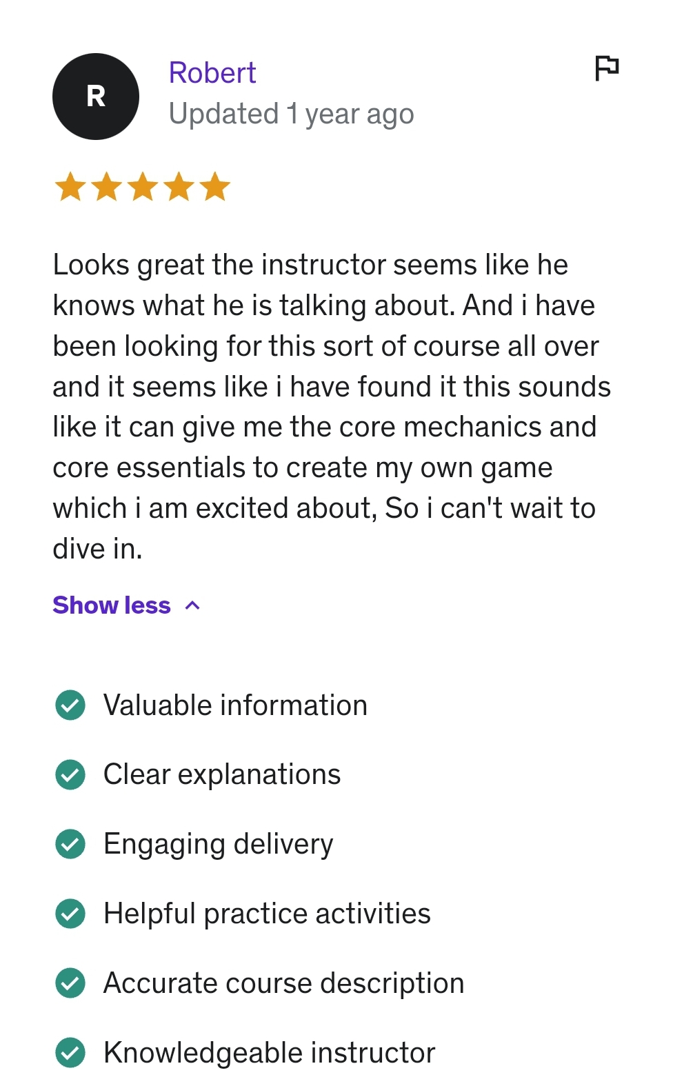Click Helpful practice activities check icon
Screen dimensions: 673x1086
pos(70,914)
